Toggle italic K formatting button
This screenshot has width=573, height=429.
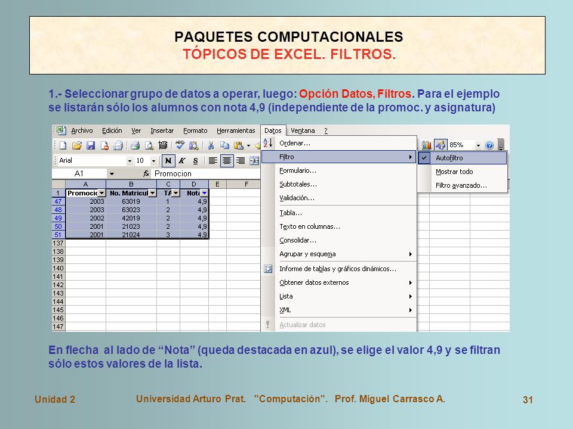[182, 160]
